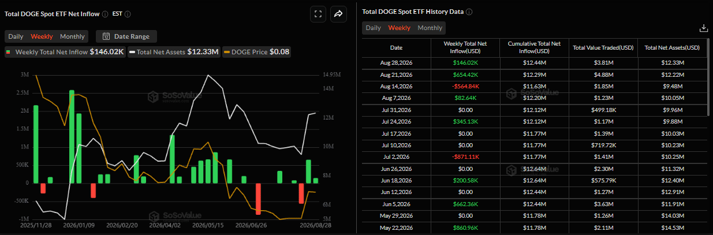
Task: Click the Jun 26,2026 date cell
Action: pos(396,169)
